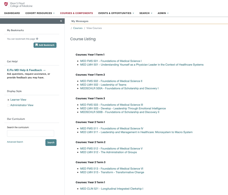228x195 pixels.
Task: Click the down arrow beside bookmark hint
Action: [37, 39]
